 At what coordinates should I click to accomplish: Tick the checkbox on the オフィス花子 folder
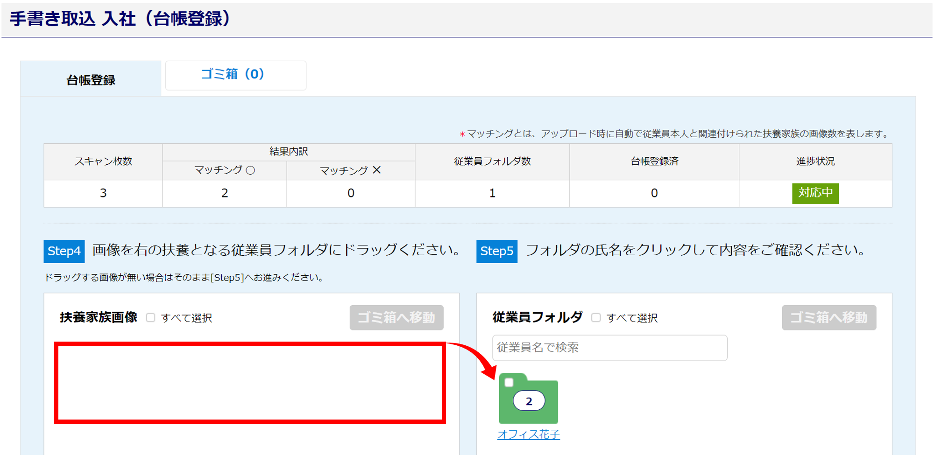pyautogui.click(x=509, y=382)
